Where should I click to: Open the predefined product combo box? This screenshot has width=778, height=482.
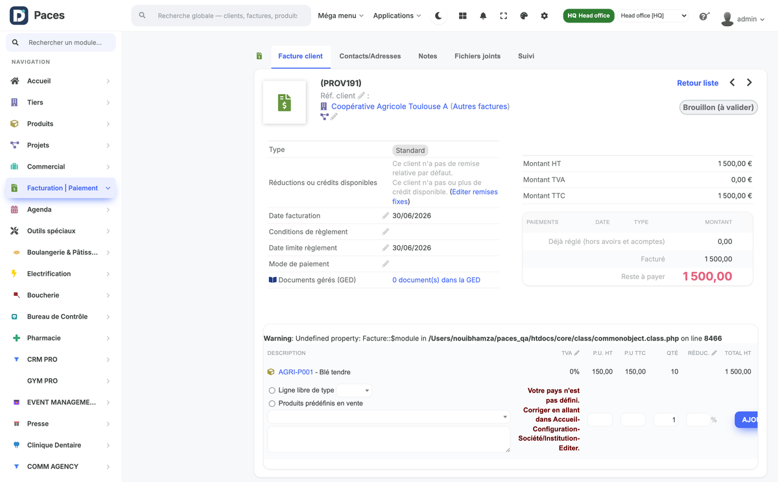pyautogui.click(x=388, y=417)
